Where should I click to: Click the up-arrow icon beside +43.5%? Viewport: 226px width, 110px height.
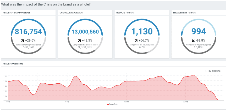click(79, 40)
